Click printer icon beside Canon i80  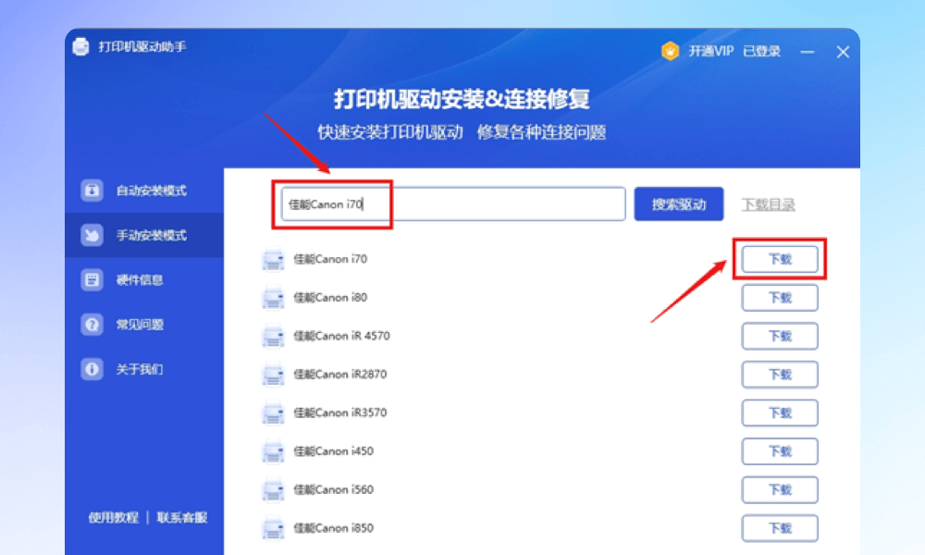(x=273, y=298)
